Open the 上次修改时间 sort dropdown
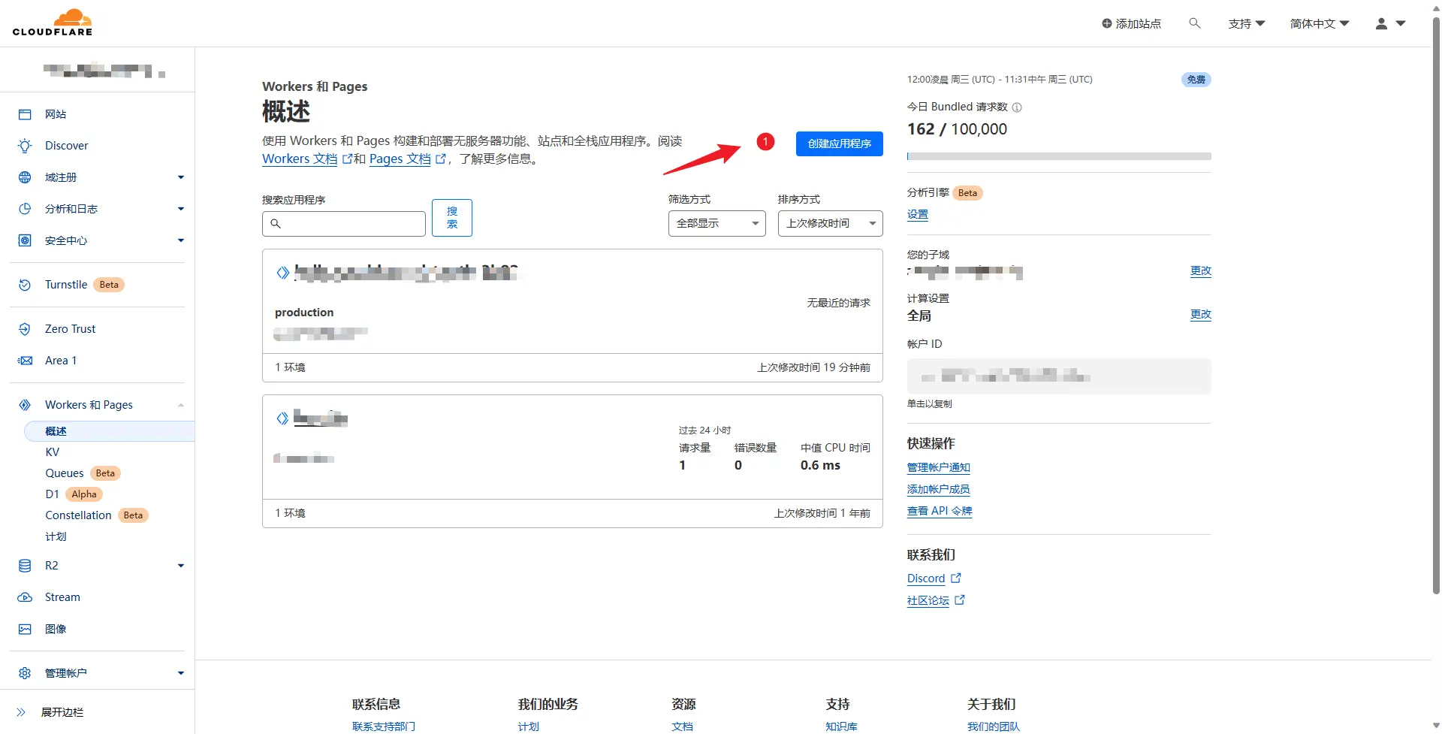 click(829, 223)
